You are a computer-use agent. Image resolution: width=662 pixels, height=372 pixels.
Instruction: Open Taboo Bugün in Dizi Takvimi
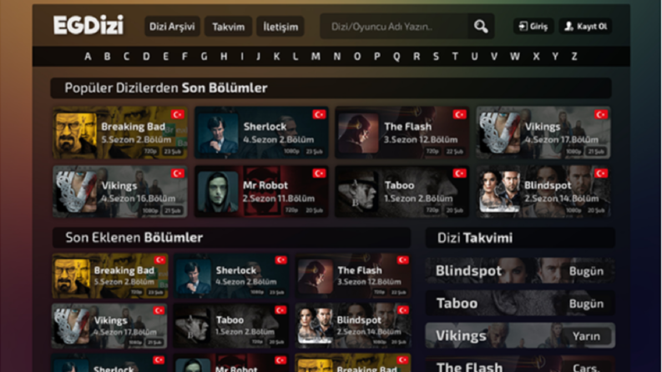520,304
